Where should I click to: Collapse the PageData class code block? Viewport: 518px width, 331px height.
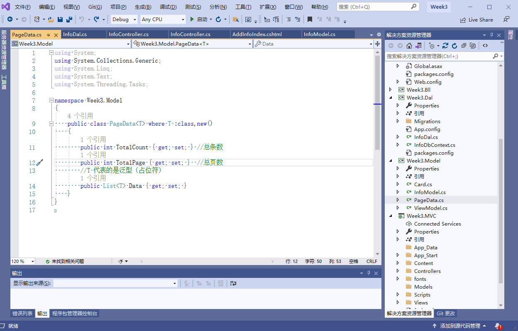pyautogui.click(x=51, y=124)
